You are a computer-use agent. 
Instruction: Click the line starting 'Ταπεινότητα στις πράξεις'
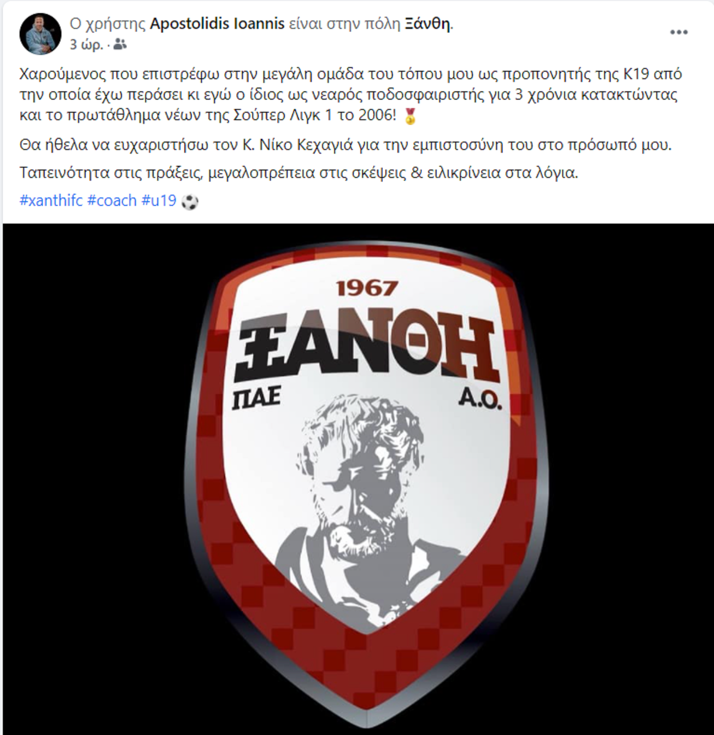pyautogui.click(x=299, y=173)
